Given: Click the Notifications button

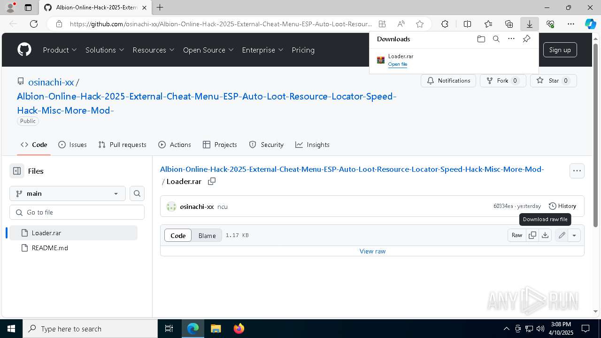Looking at the screenshot, I should [448, 81].
